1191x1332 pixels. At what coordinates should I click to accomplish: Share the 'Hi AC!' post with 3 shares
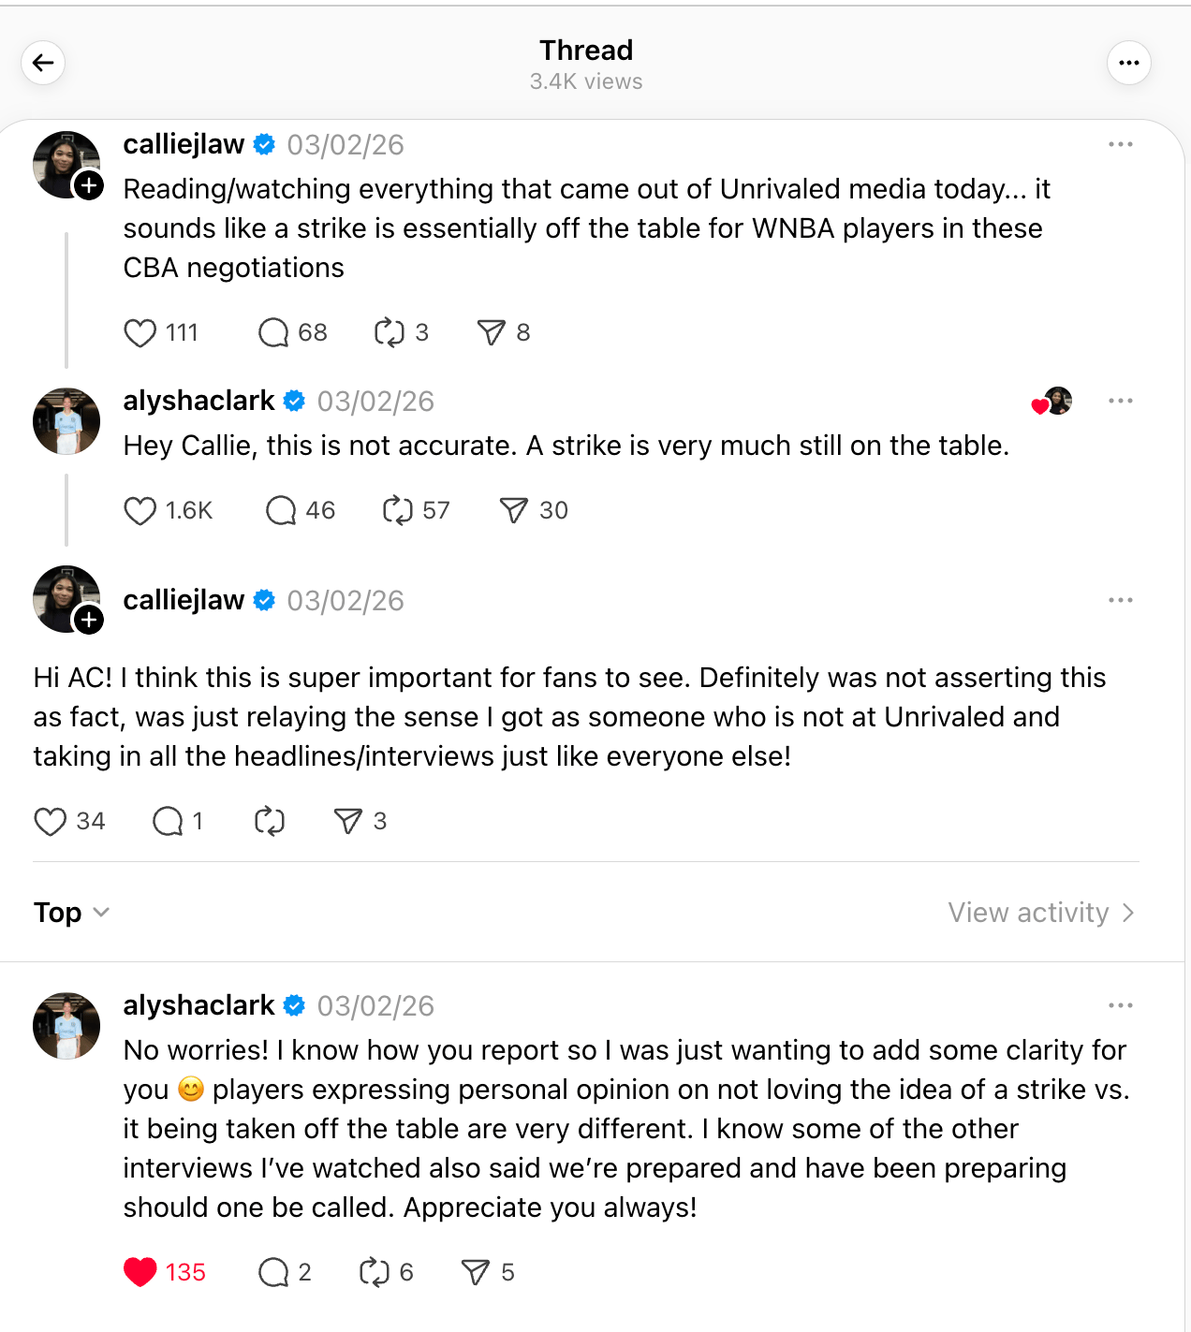pyautogui.click(x=347, y=822)
